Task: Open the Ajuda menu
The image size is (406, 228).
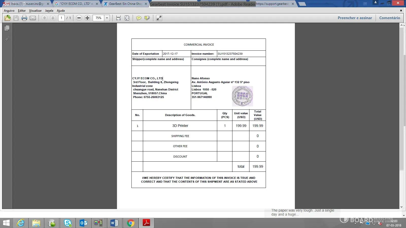Action: pyautogui.click(x=61, y=11)
